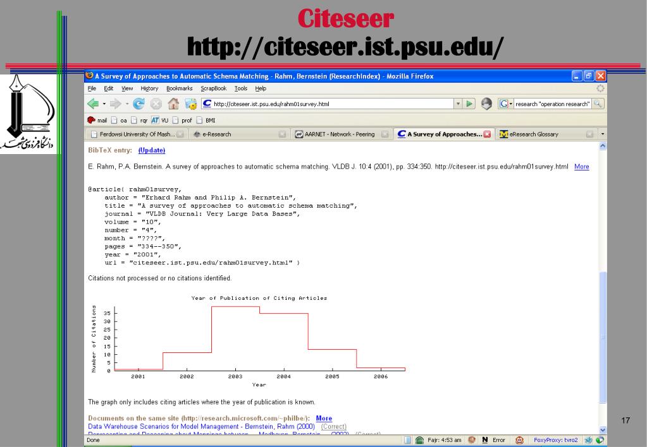Click the blue starburst icon after FoxyProxy
The height and width of the screenshot is (447, 647).
[588, 440]
